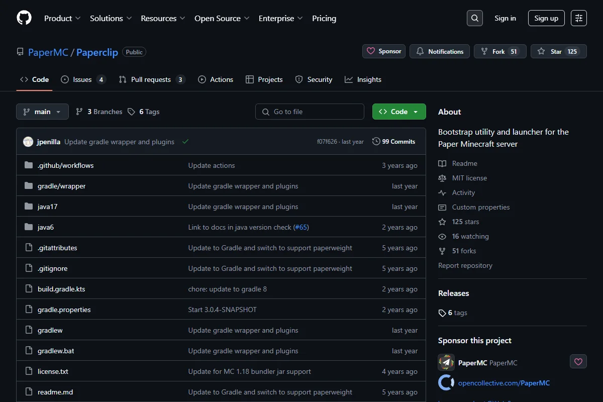Screen dimensions: 603x402
Task: Click the PaperMC organization avatar under Sponsor
Action: point(446,362)
